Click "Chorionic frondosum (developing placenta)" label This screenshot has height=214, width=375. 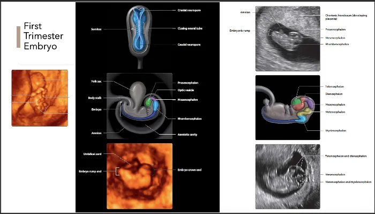click(x=346, y=17)
